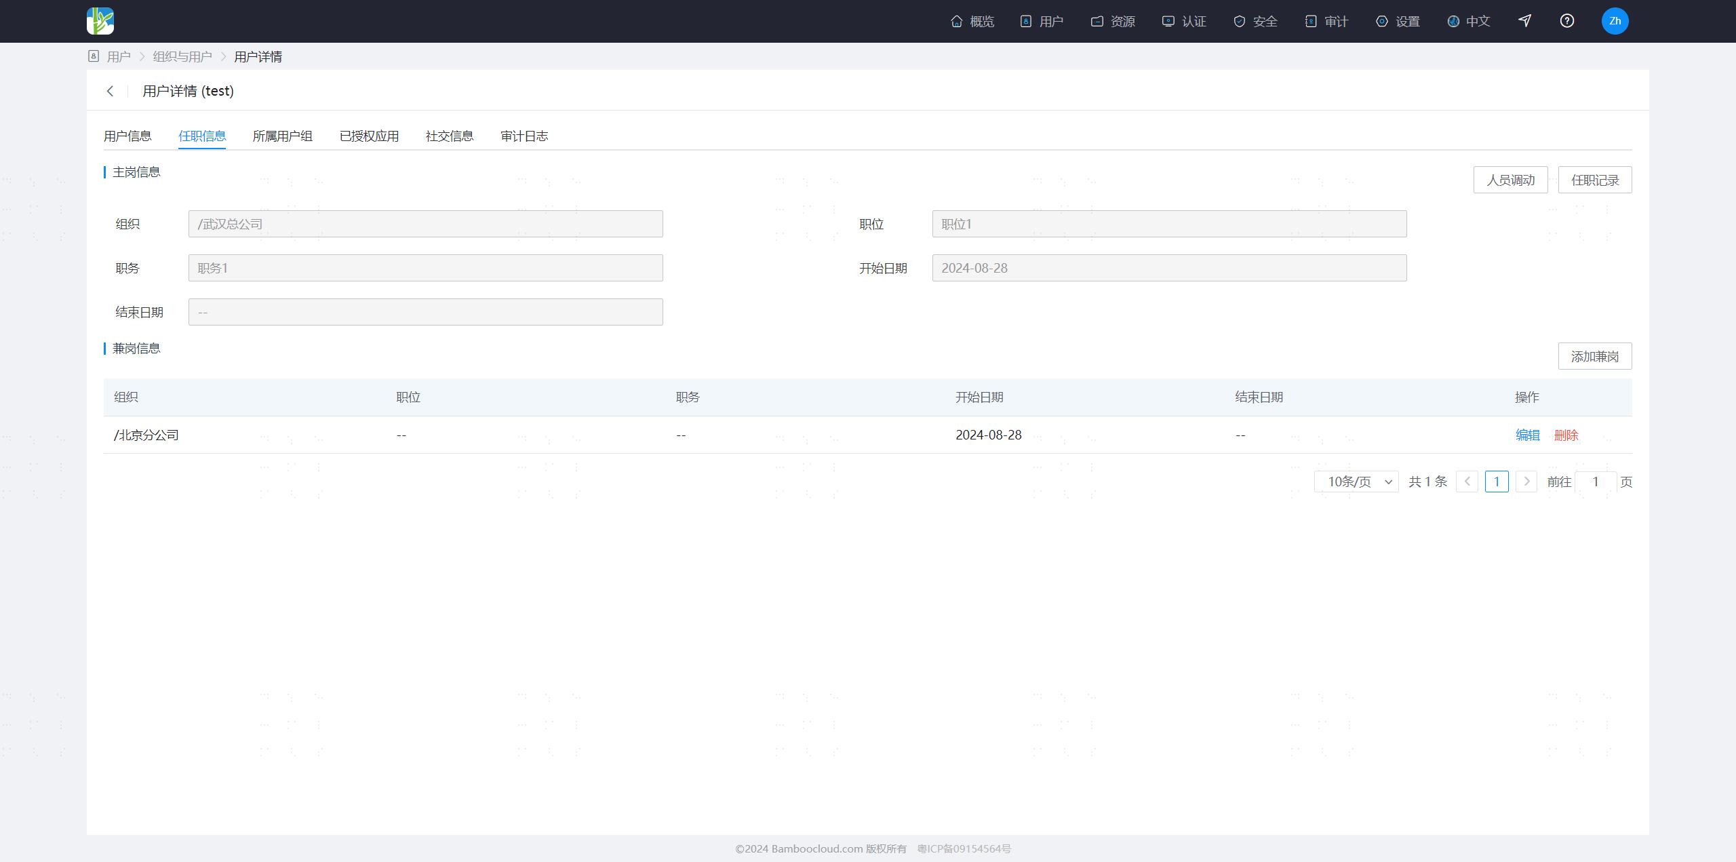
Task: Click the 编辑 link for 北京分公司
Action: (x=1528, y=435)
